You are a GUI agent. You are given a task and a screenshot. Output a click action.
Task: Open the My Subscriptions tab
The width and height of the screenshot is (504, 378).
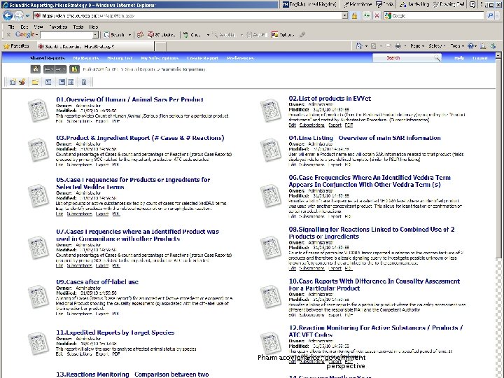(x=160, y=58)
